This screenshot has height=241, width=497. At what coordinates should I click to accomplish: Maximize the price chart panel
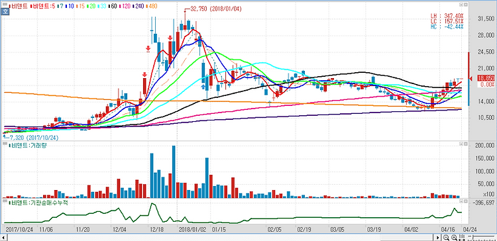(x=466, y=5)
